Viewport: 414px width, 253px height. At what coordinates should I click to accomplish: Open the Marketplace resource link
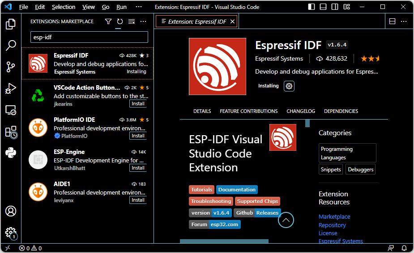(x=334, y=217)
